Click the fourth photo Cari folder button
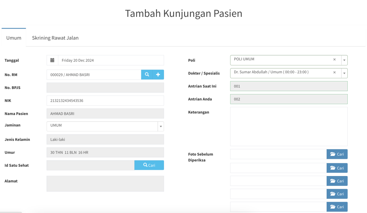 point(337,194)
